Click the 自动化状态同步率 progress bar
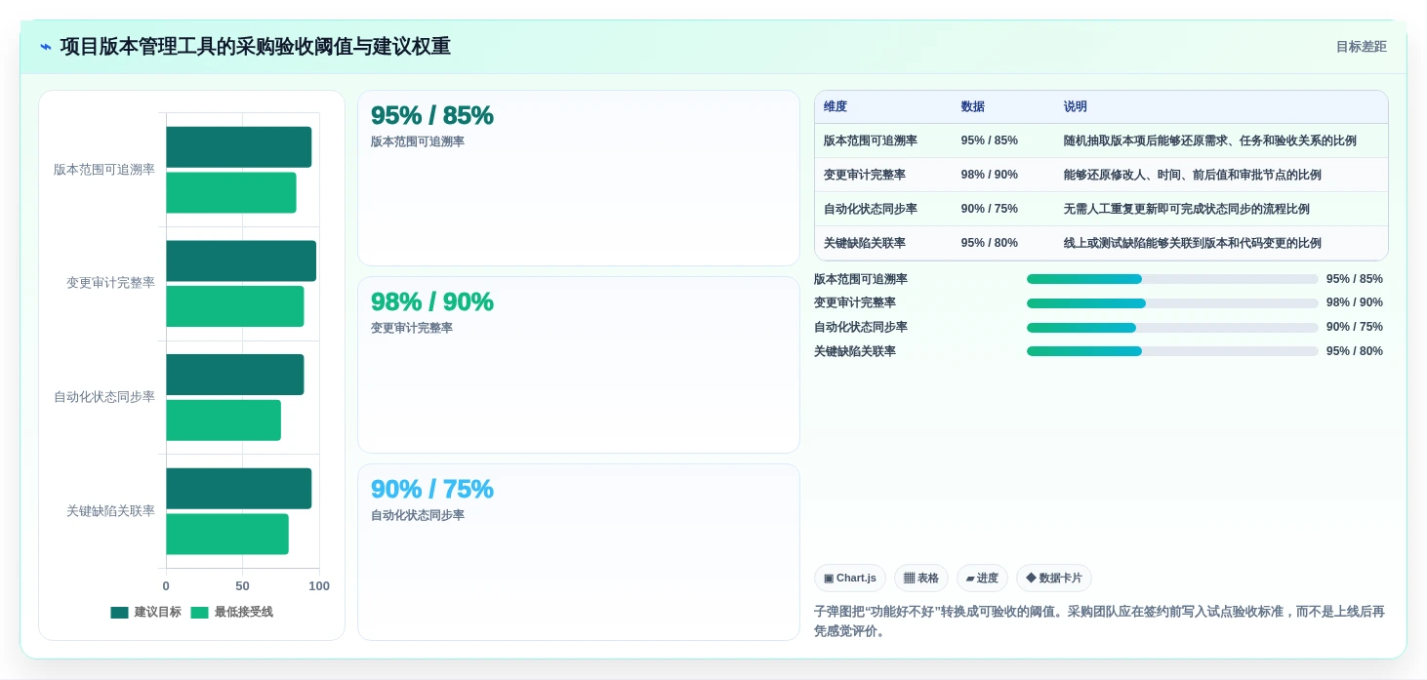 (x=1172, y=328)
